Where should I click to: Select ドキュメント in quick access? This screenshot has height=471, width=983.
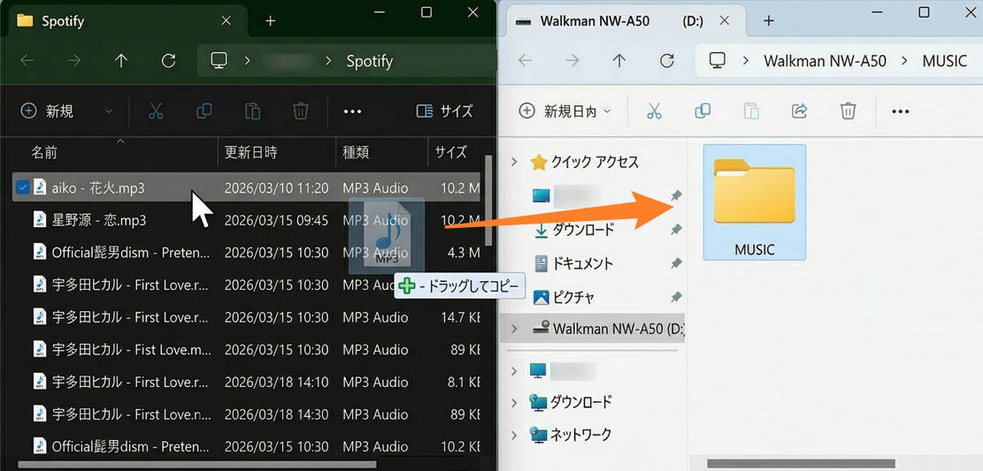[x=582, y=263]
